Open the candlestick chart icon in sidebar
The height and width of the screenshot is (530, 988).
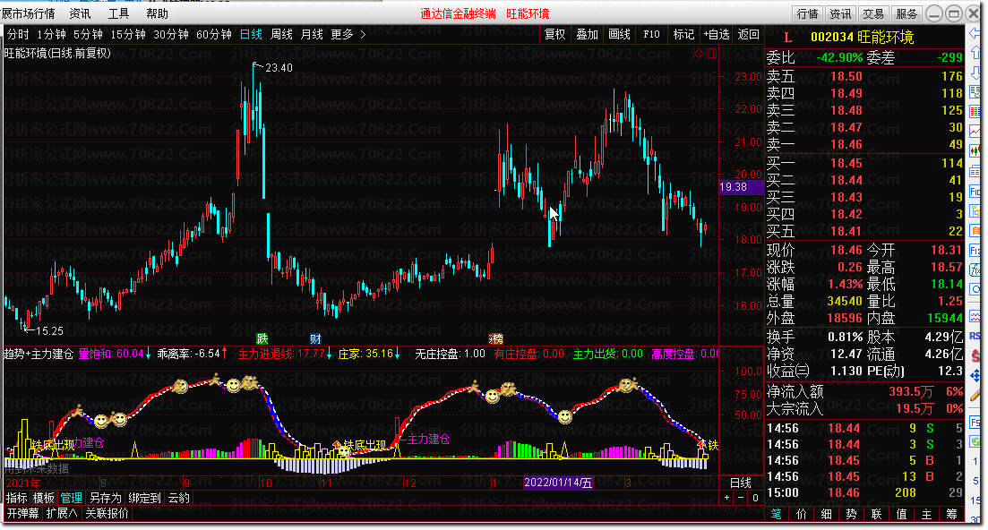(x=975, y=151)
